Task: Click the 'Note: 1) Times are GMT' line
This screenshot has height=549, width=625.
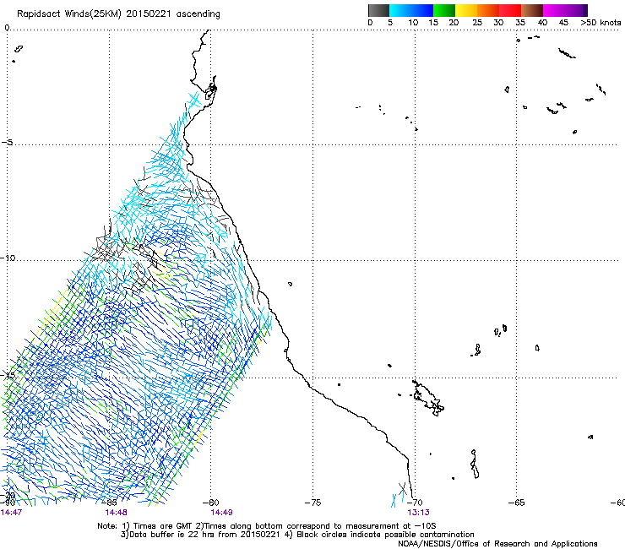Action: [267, 526]
